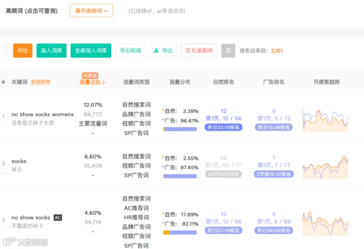Click traffic distribution bar for no show socks womens

pos(180,129)
